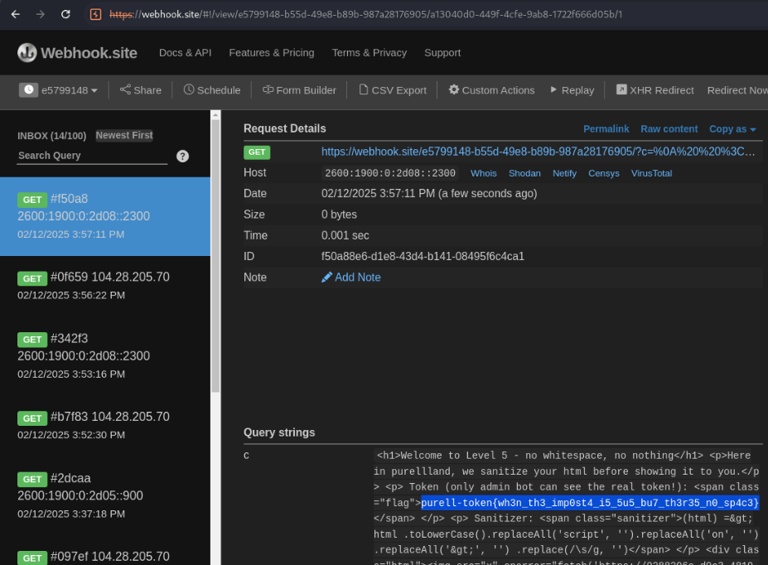Open Docs & API menu
This screenshot has width=768, height=565.
(x=185, y=52)
